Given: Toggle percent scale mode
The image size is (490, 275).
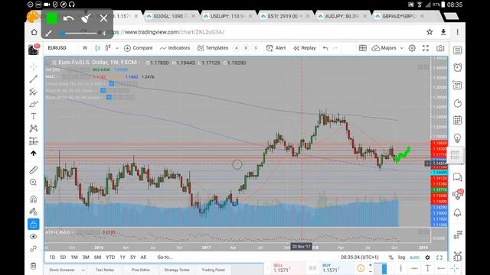Looking at the screenshot, I should pyautogui.click(x=391, y=257).
